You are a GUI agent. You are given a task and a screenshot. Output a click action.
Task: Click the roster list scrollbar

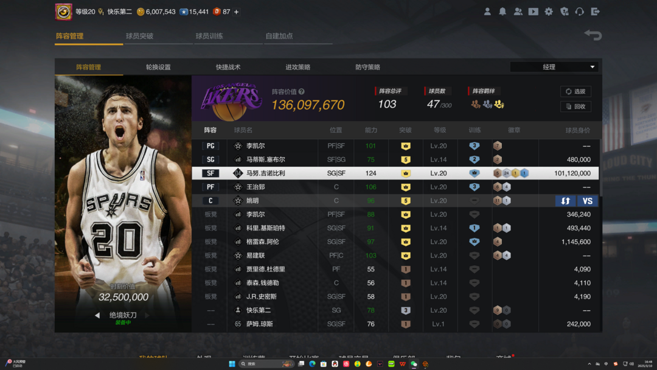(x=600, y=167)
